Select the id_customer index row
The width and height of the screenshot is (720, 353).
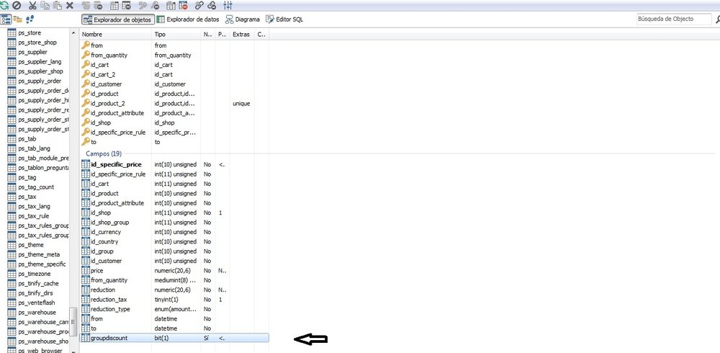tap(174, 84)
